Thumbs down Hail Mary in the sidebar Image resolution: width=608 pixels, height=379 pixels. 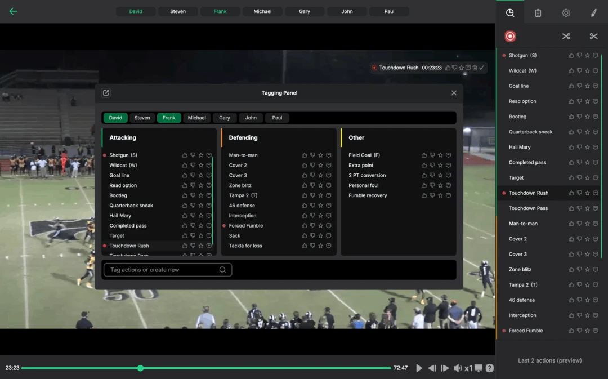[579, 147]
